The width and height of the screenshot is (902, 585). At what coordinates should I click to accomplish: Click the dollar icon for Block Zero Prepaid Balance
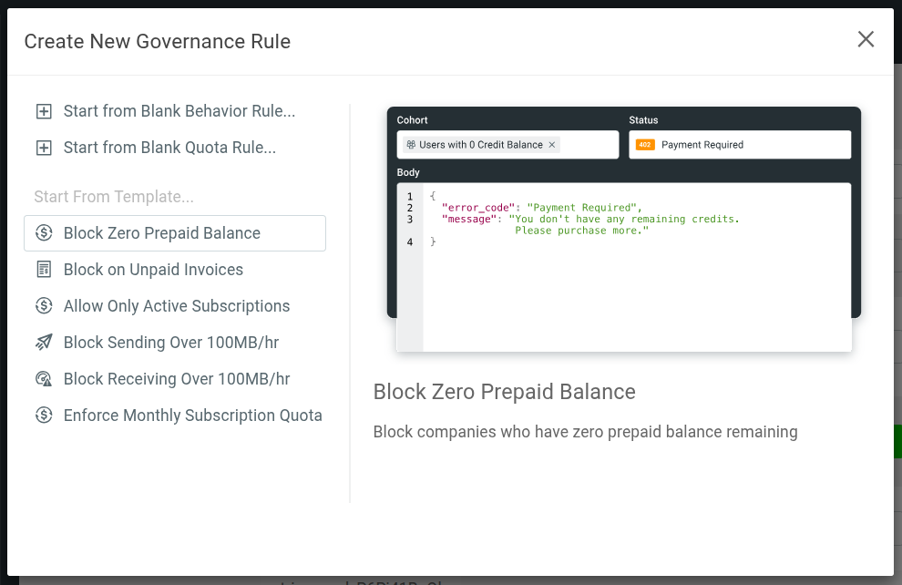coord(44,232)
